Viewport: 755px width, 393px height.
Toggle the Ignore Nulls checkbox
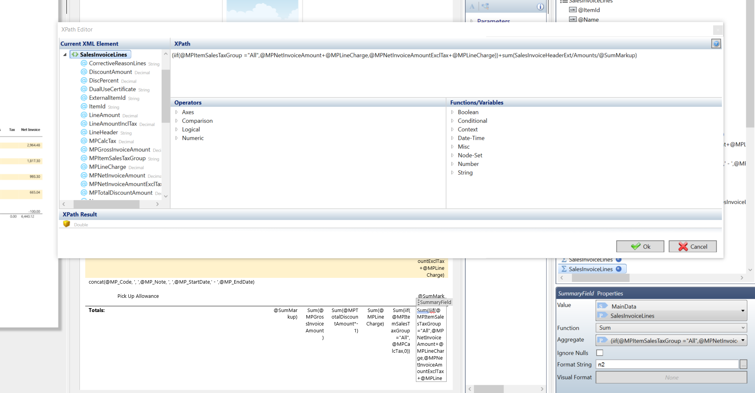599,353
